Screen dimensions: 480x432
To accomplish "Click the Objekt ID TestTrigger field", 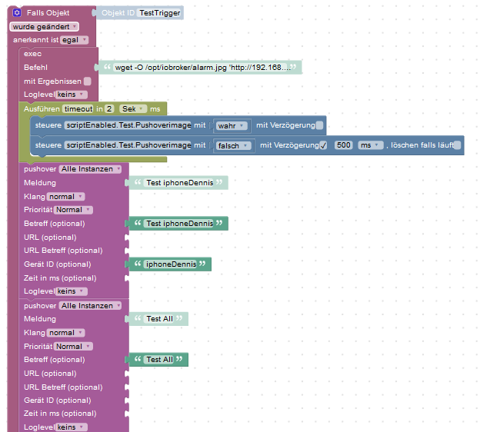I will [x=159, y=13].
